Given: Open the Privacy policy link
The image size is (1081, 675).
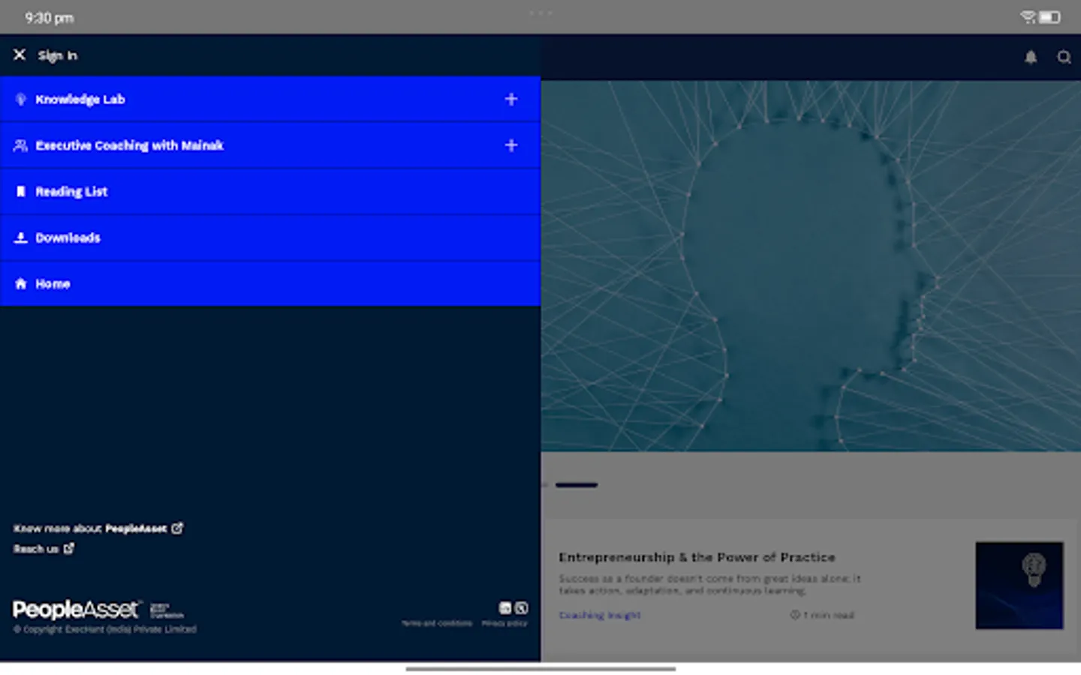Looking at the screenshot, I should click(x=504, y=623).
